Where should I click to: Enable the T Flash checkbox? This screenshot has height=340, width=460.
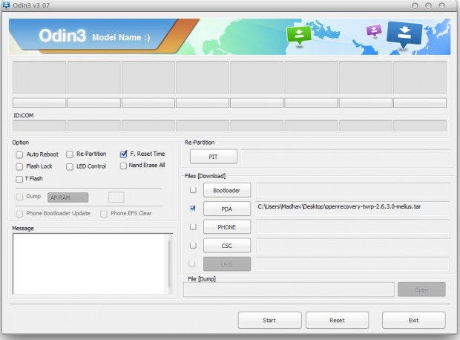(x=19, y=179)
